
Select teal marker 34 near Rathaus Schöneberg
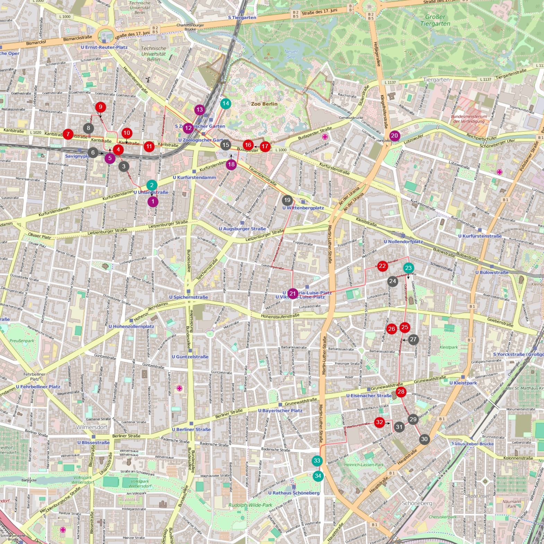[x=318, y=476]
